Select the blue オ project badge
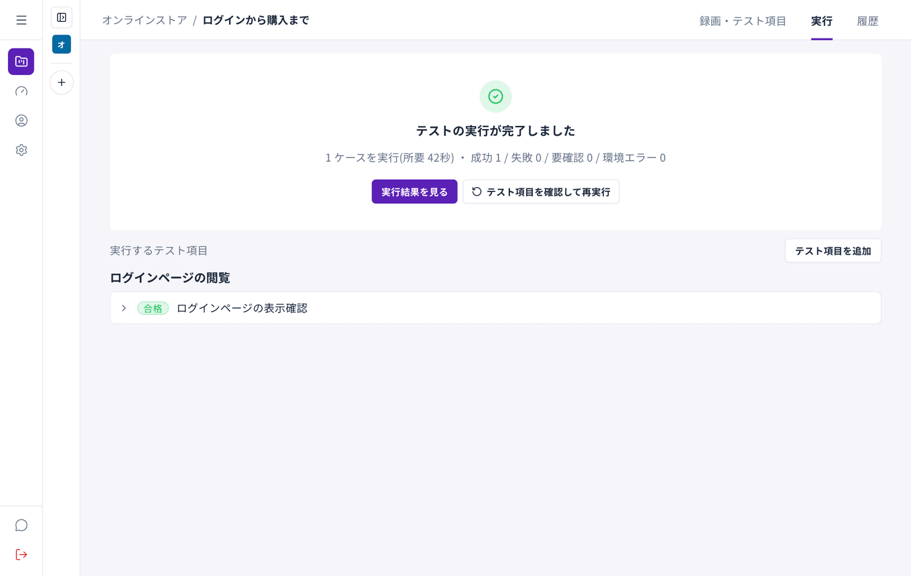The image size is (911, 576). pyautogui.click(x=62, y=45)
